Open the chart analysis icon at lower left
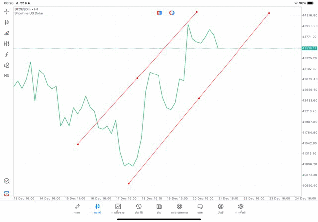 (7, 181)
